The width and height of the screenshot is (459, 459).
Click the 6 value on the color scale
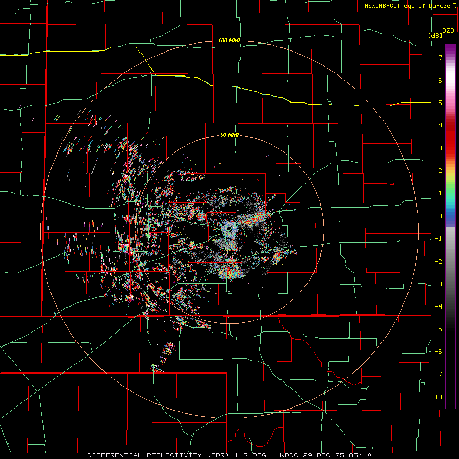click(x=440, y=80)
